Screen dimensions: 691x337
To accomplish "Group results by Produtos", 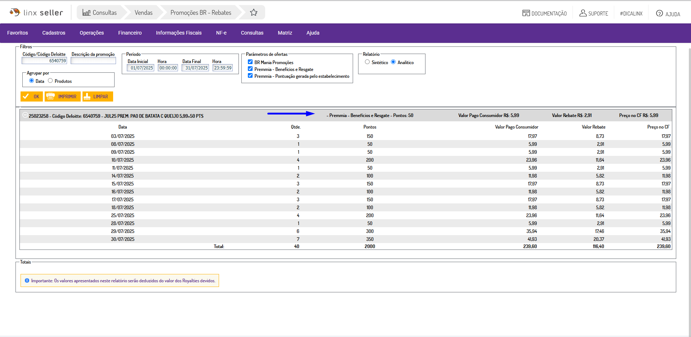I will [x=50, y=81].
